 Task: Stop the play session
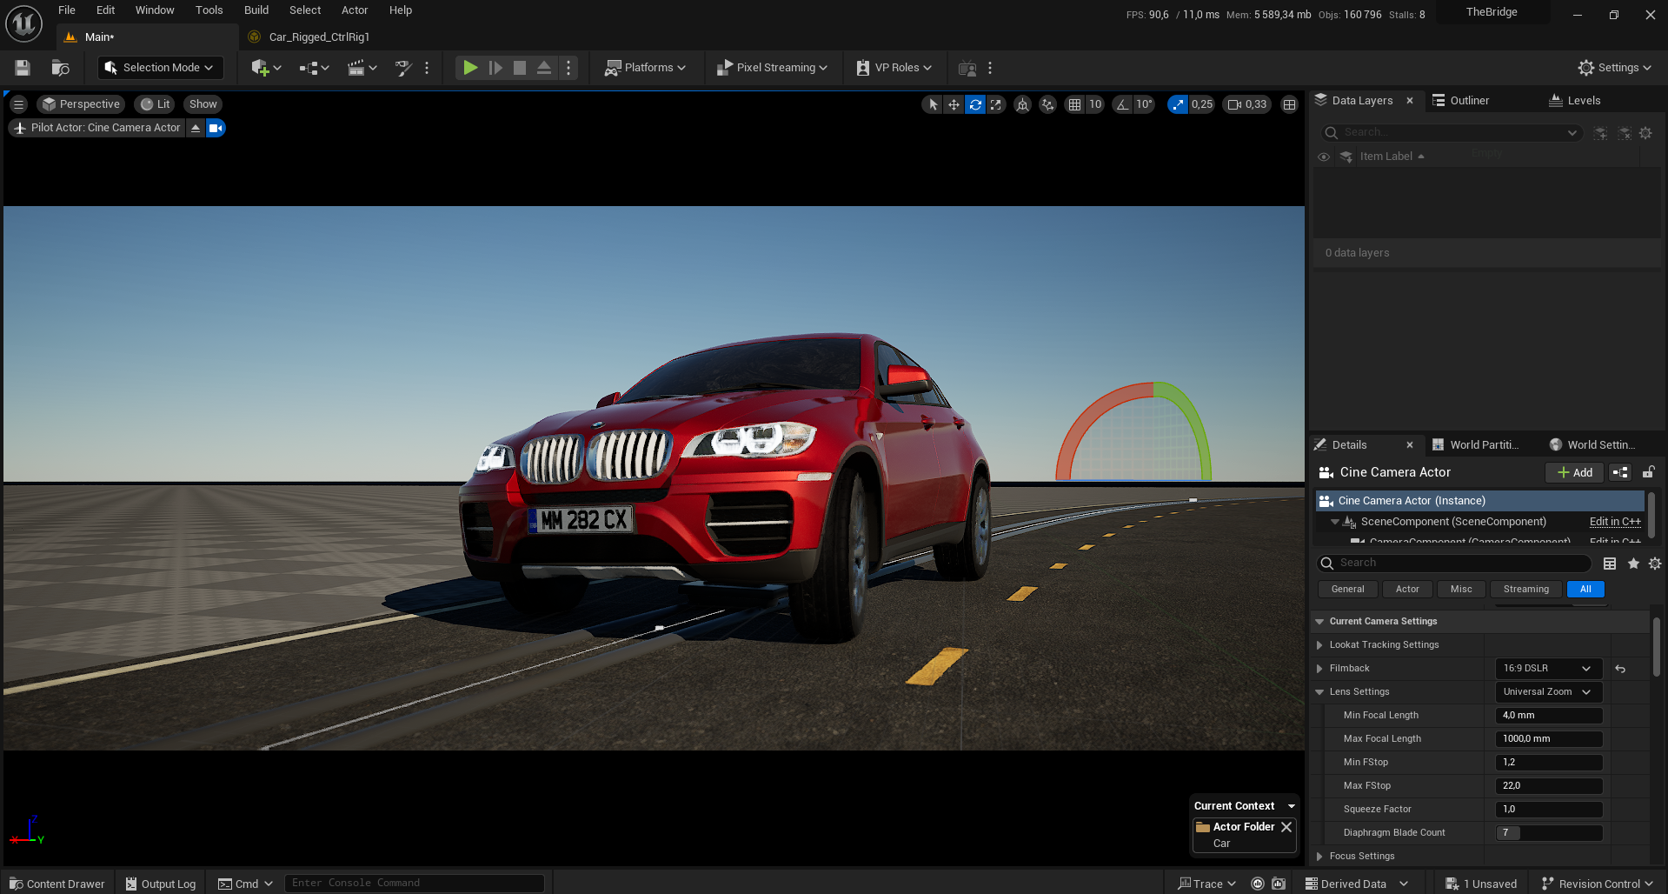point(520,68)
